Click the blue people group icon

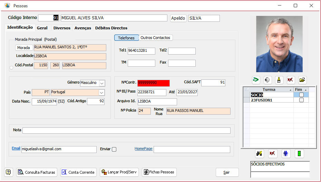(286, 154)
